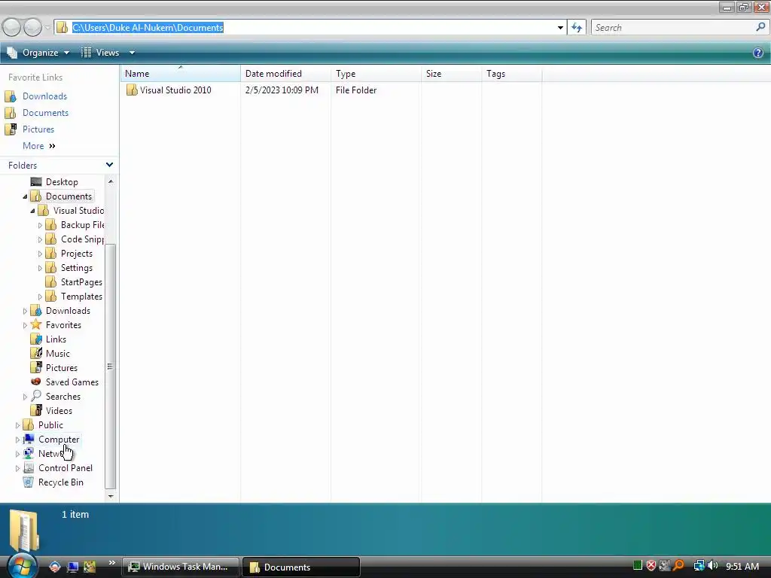Click the Music folder icon in tree
Screen dimensions: 771x578
36,354
